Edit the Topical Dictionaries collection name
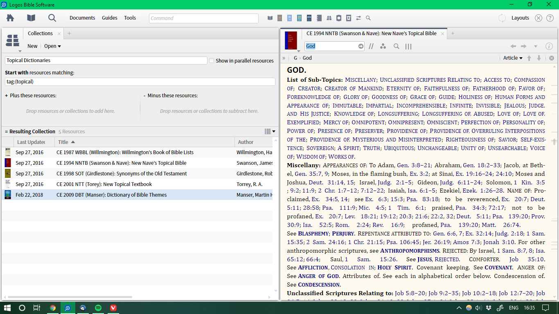Screen dimensions: 559x314 click(106, 61)
